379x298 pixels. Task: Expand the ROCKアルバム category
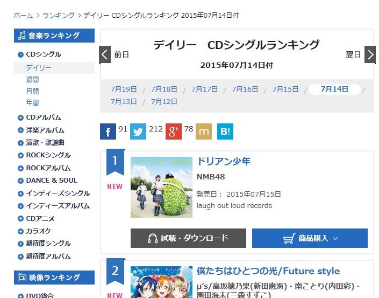point(20,168)
